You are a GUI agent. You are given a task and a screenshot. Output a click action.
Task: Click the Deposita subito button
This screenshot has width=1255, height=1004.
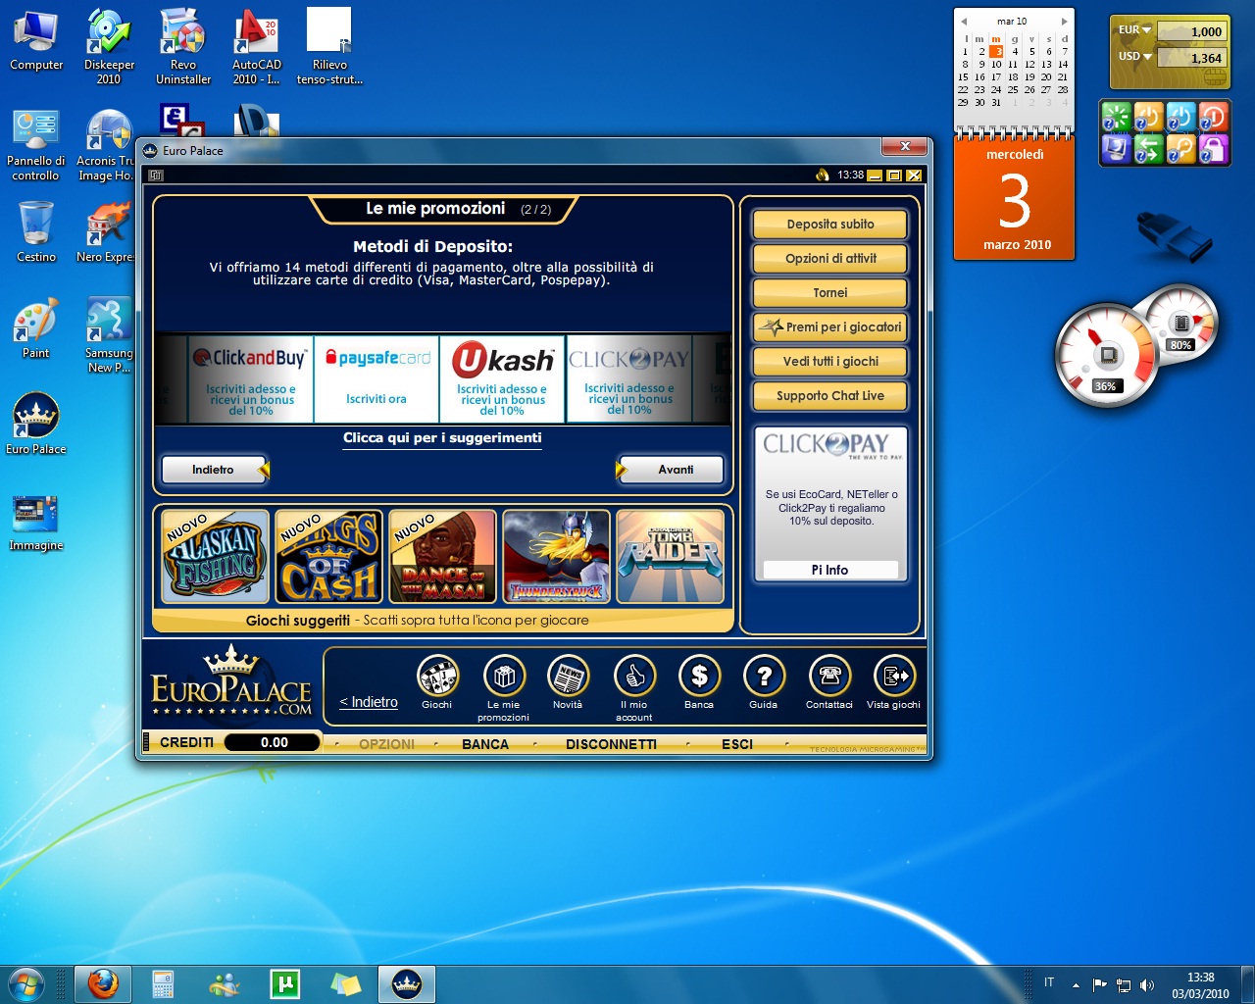[x=830, y=225]
